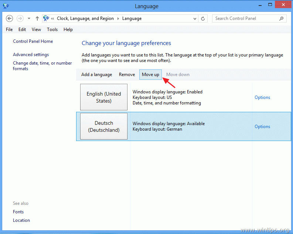Click the search magnifier icon

tap(282, 18)
